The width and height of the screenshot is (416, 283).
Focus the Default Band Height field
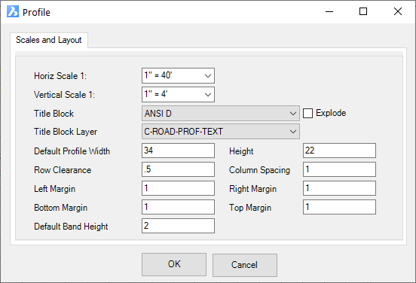pyautogui.click(x=178, y=226)
